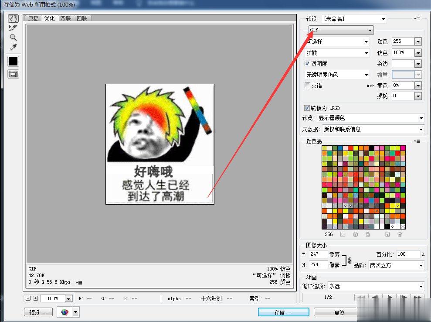Switch to the 双联 tab
The width and height of the screenshot is (431, 322).
point(65,18)
